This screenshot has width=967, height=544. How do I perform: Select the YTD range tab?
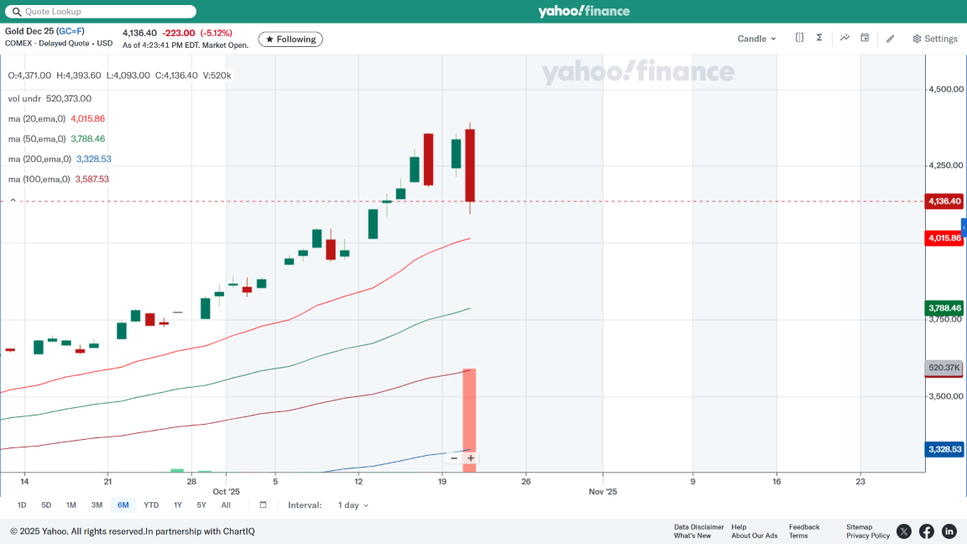(151, 505)
